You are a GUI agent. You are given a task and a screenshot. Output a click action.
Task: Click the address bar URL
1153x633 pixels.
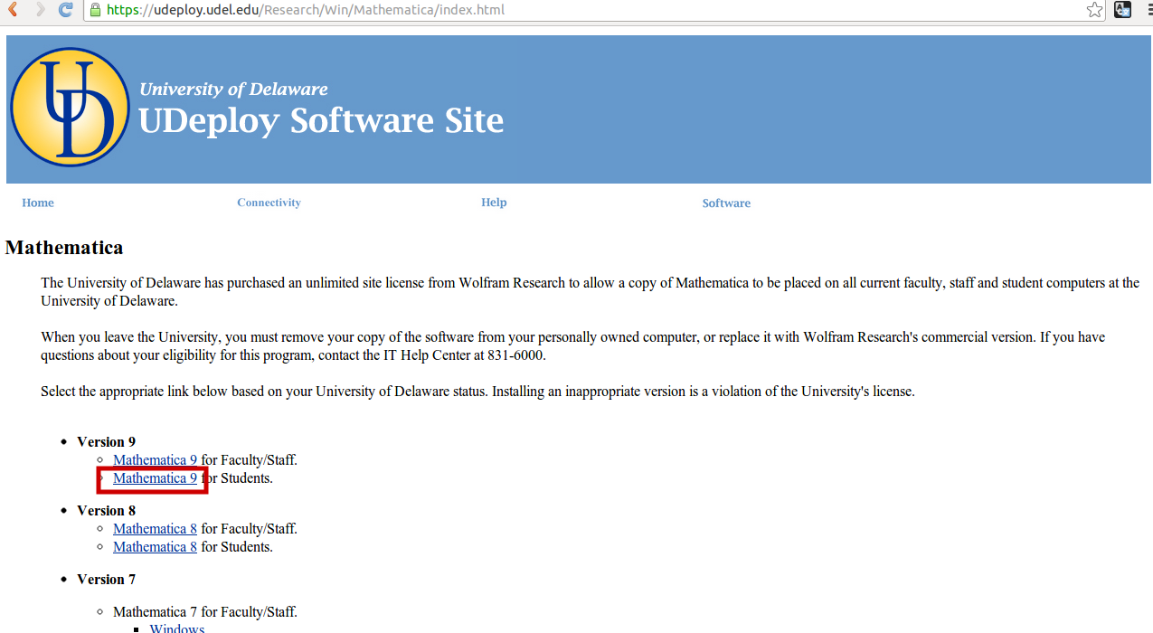pos(306,10)
